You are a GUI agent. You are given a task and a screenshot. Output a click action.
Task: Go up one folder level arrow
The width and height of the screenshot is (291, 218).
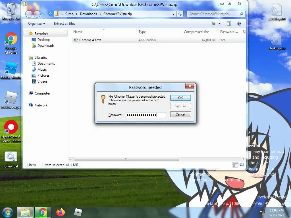coord(50,14)
